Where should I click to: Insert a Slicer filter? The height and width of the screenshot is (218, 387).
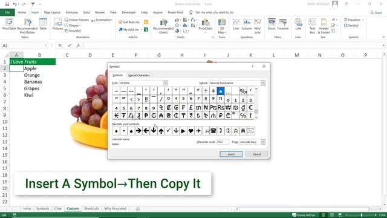pyautogui.click(x=272, y=24)
